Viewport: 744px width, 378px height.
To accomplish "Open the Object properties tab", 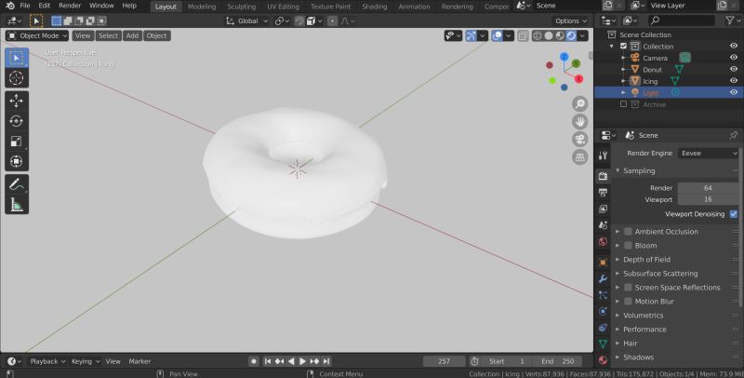I will point(603,263).
